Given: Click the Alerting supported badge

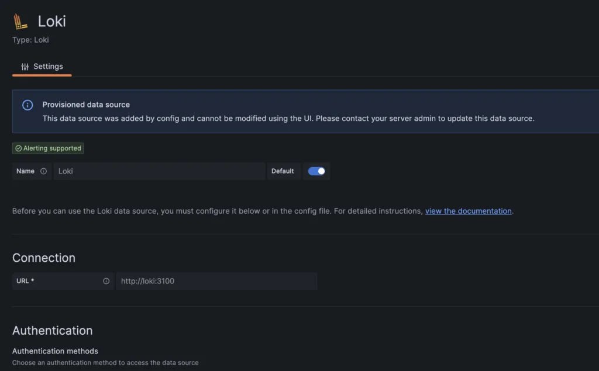Looking at the screenshot, I should click(x=48, y=148).
